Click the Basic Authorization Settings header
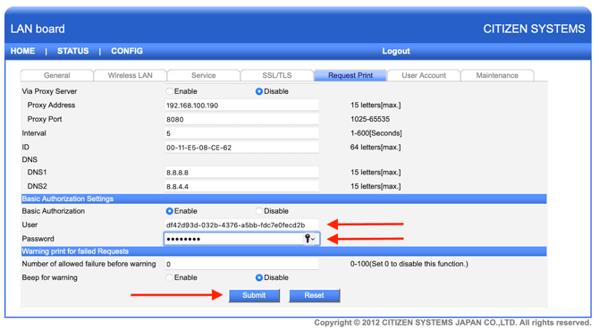Image resolution: width=599 pixels, height=331 pixels. tap(283, 199)
